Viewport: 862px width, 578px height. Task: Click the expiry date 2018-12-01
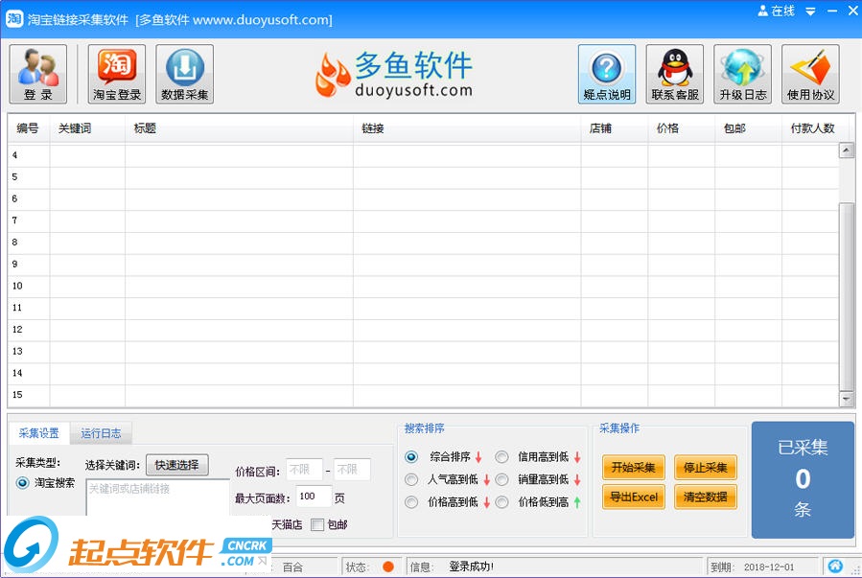769,567
